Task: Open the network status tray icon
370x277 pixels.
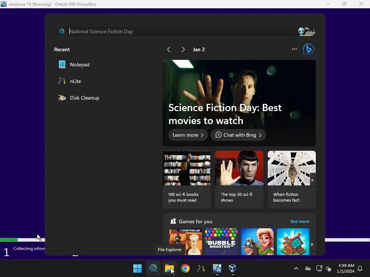Action: point(319,268)
